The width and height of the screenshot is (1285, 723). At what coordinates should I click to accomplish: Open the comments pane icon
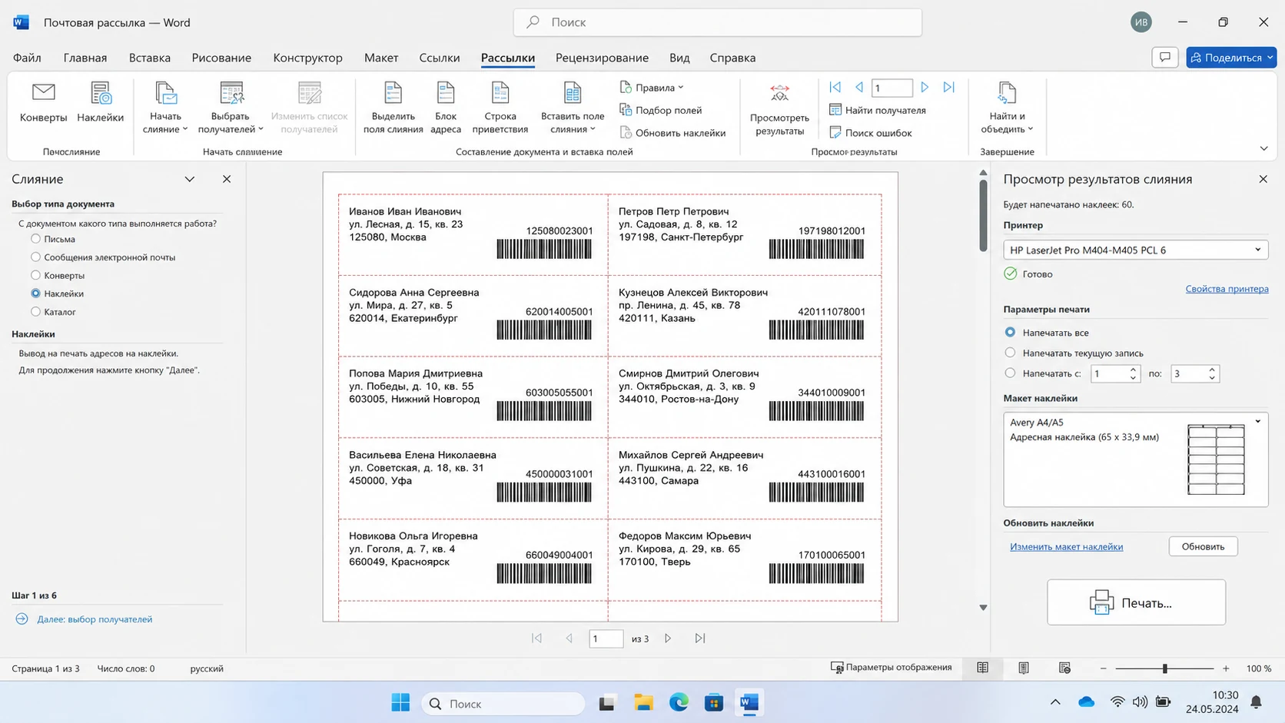[x=1165, y=58]
